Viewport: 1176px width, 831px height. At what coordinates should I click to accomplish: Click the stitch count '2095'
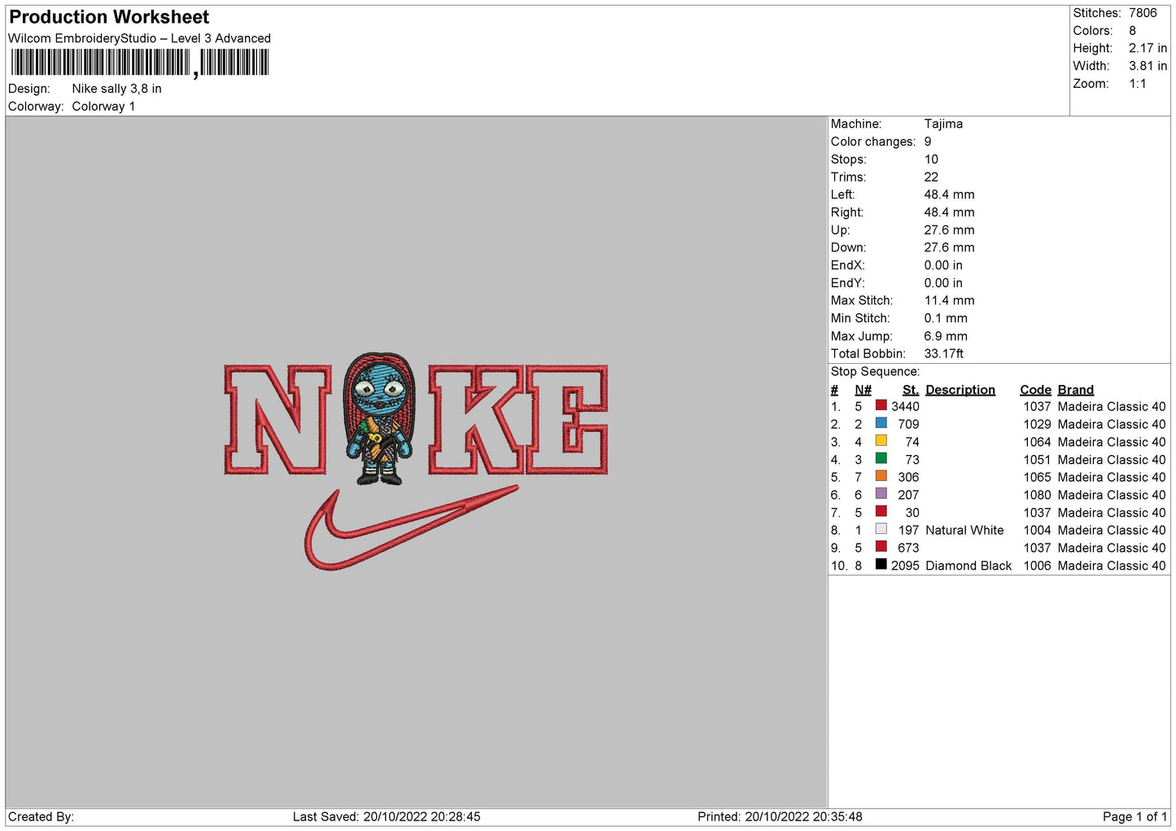[905, 566]
